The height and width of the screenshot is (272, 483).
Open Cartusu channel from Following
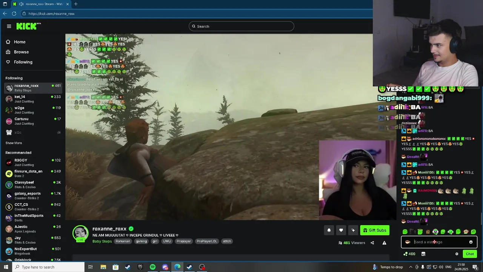[33, 121]
